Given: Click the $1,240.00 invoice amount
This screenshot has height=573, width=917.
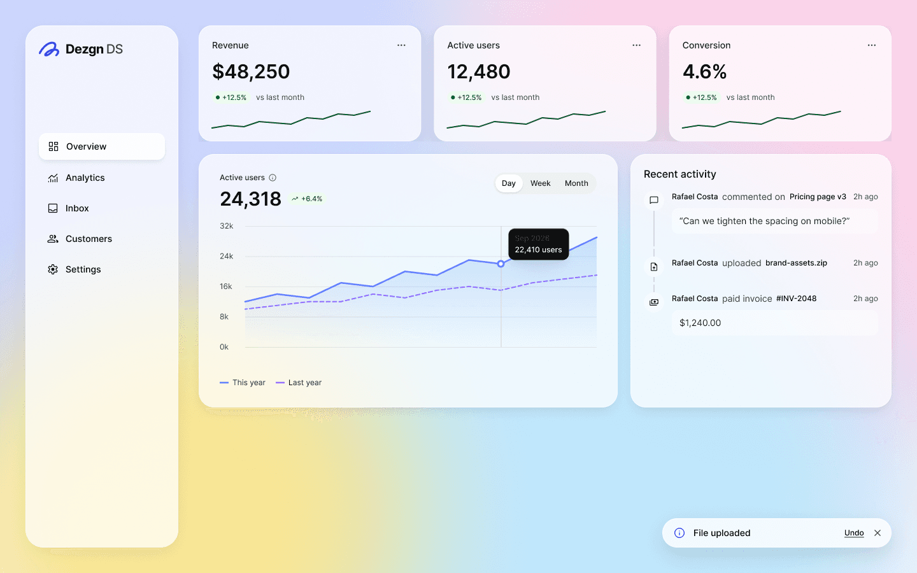Looking at the screenshot, I should (x=700, y=323).
